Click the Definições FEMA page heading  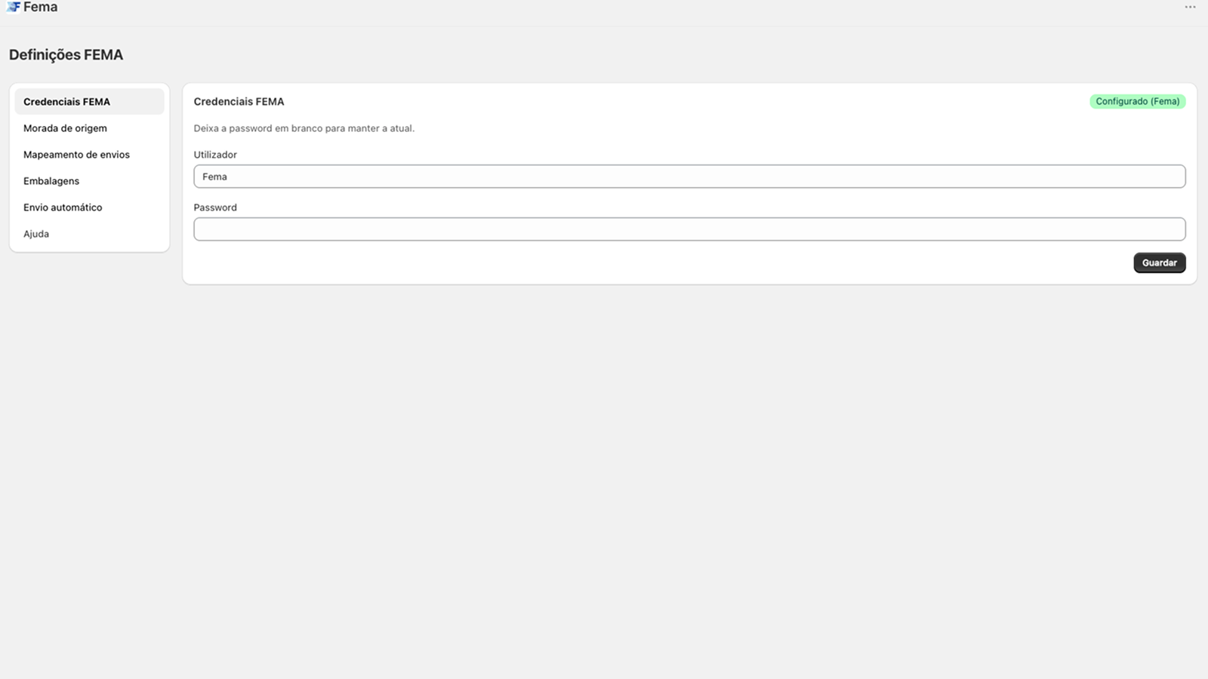pos(66,55)
